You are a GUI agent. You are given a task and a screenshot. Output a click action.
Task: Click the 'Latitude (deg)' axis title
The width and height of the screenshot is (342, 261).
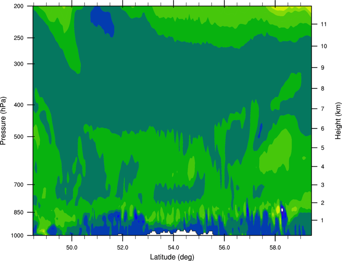point(172,257)
